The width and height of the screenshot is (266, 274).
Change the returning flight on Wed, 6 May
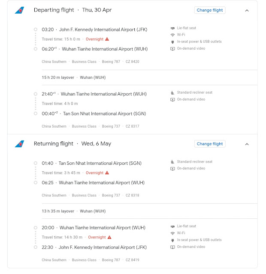click(x=210, y=144)
